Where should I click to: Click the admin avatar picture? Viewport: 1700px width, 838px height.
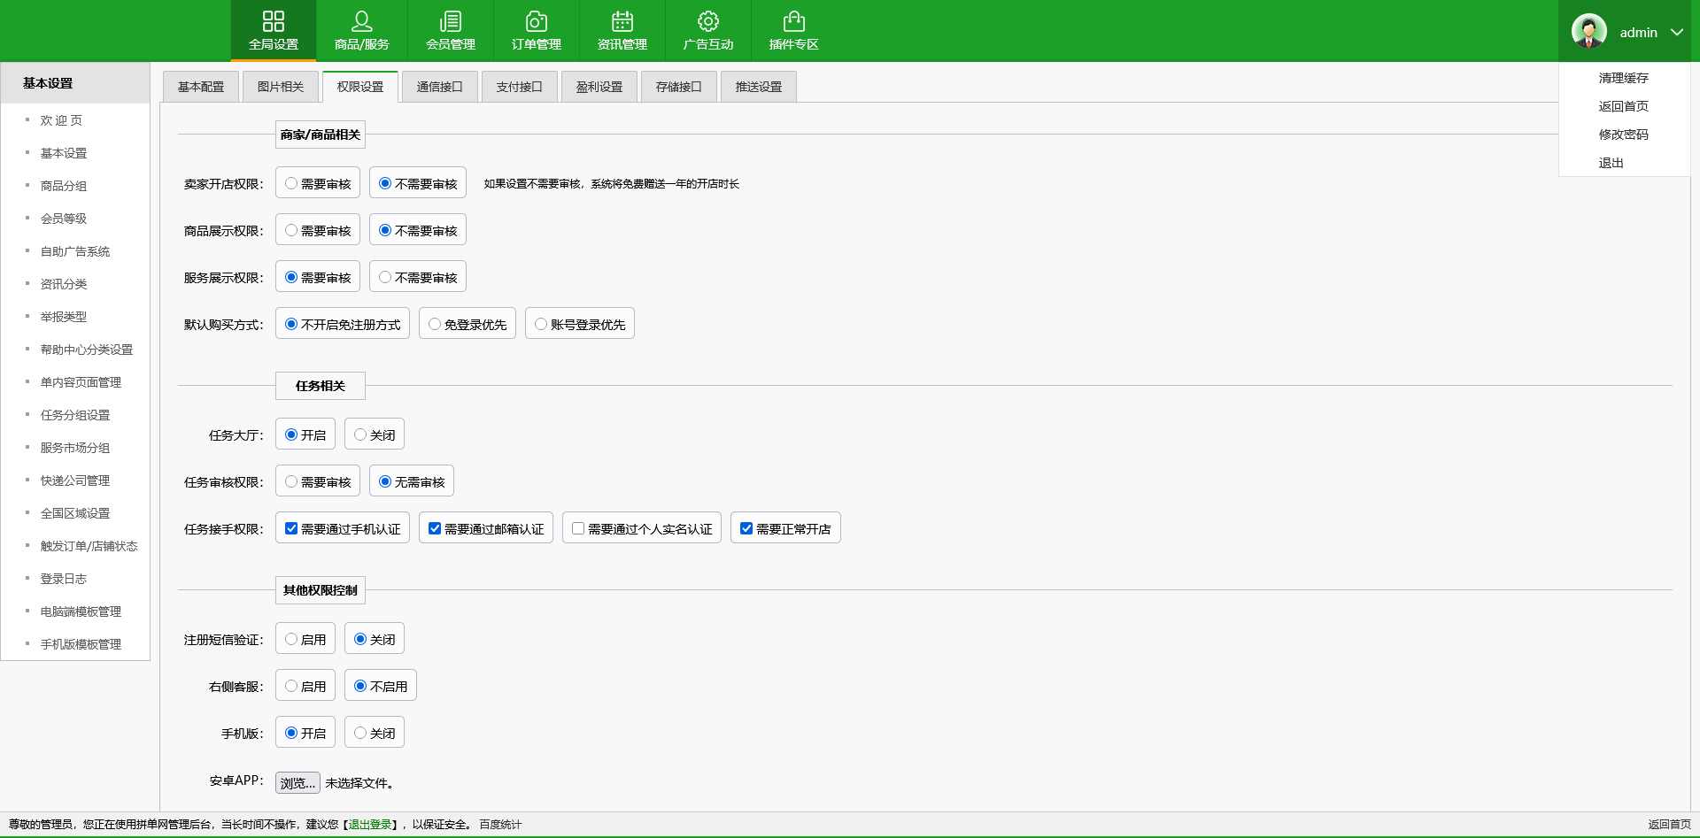1589,31
